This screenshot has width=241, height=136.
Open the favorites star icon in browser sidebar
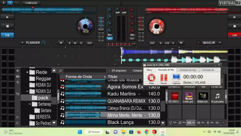(18, 71)
